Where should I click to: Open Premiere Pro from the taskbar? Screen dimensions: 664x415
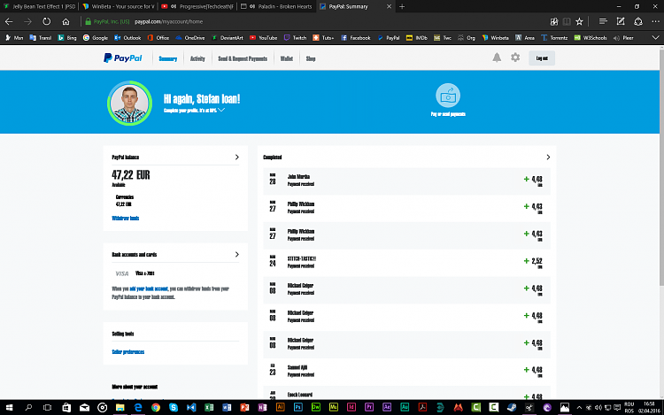(369, 407)
